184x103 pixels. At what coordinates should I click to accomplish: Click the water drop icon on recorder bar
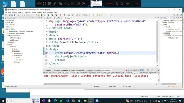(x=78, y=3)
